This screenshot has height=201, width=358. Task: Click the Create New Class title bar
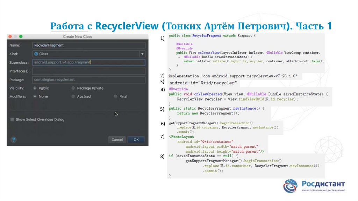pyautogui.click(x=78, y=36)
